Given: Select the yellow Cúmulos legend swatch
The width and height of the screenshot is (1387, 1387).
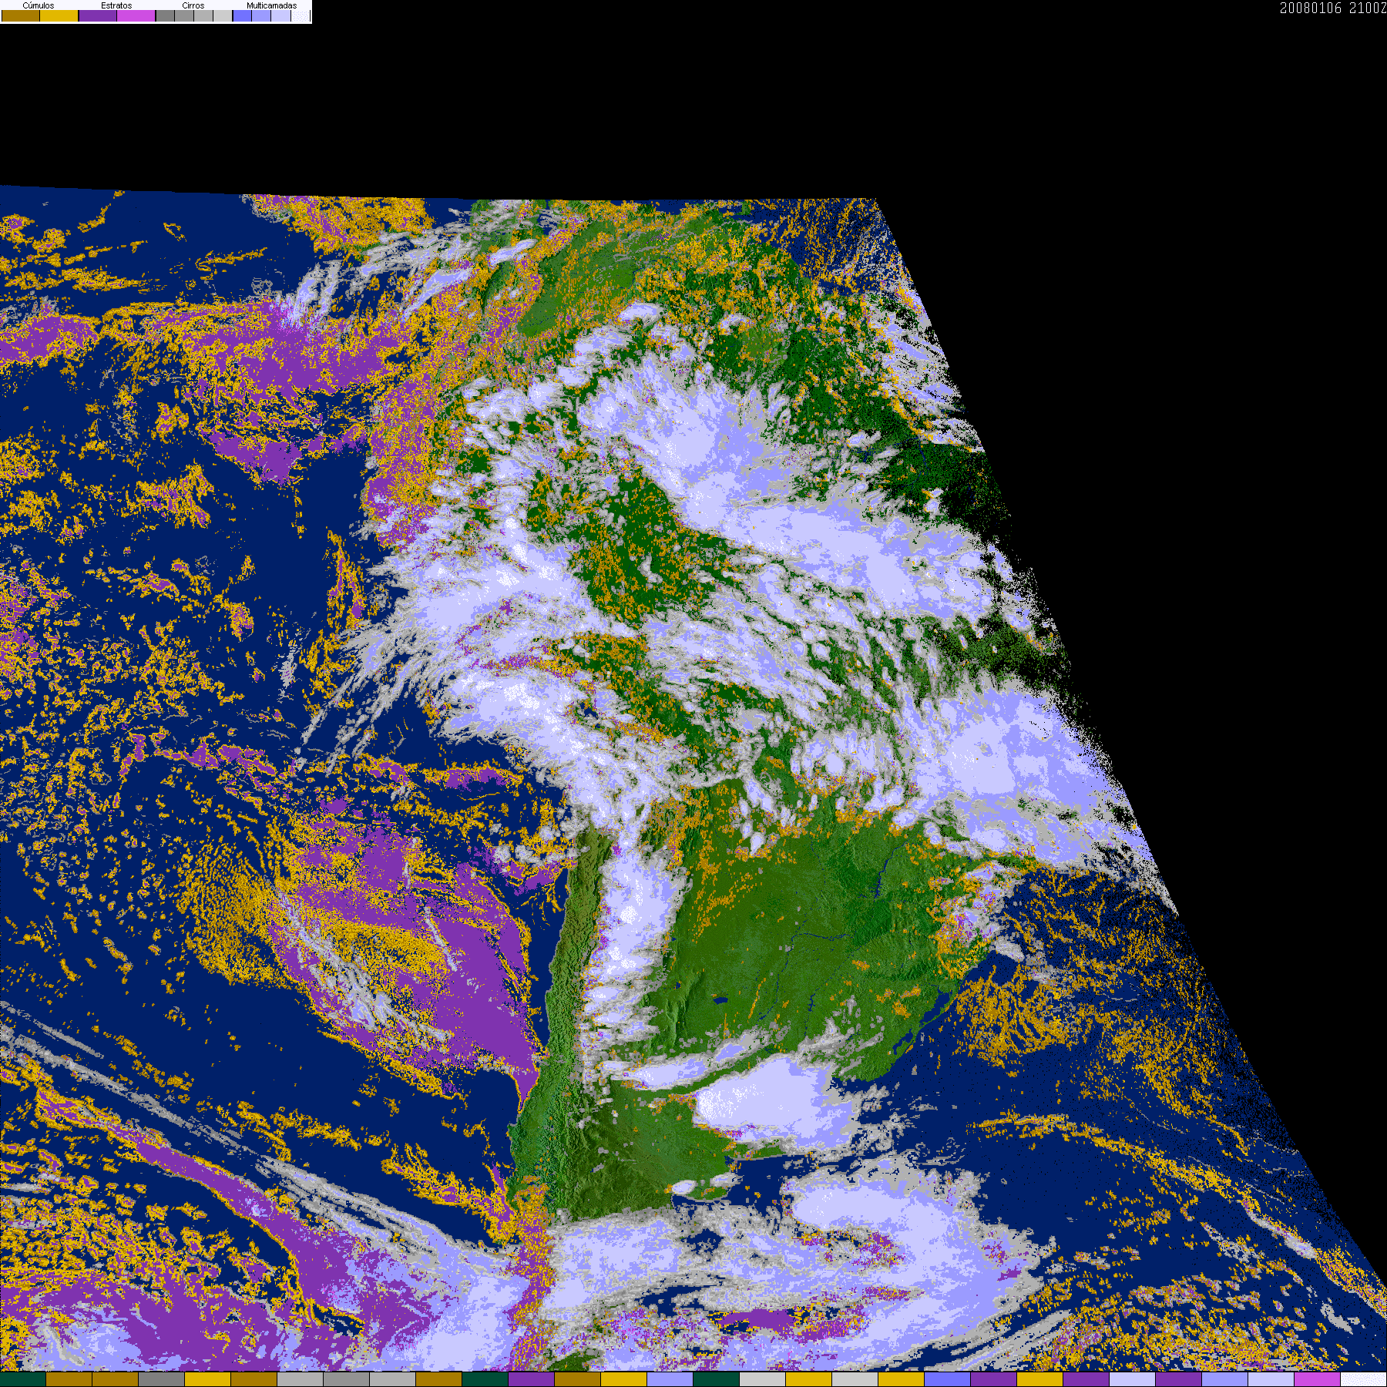Looking at the screenshot, I should 59,15.
